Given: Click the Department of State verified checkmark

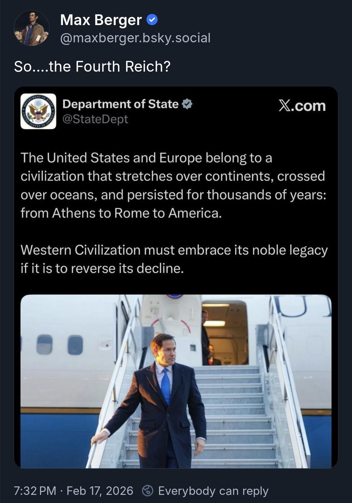Looking at the screenshot, I should (187, 104).
